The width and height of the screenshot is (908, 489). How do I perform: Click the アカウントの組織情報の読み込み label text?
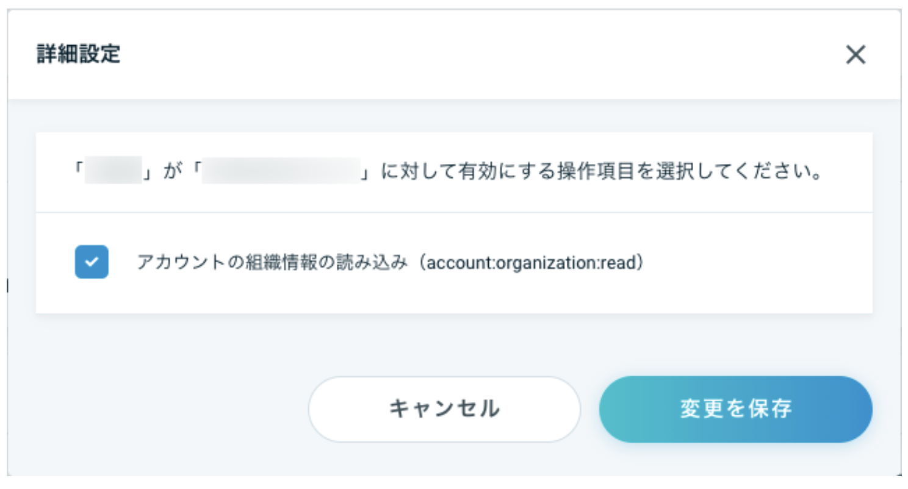point(272,263)
